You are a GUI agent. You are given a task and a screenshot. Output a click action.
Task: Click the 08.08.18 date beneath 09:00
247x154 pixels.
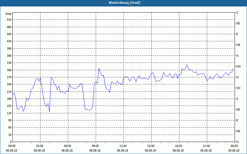tap(95, 151)
